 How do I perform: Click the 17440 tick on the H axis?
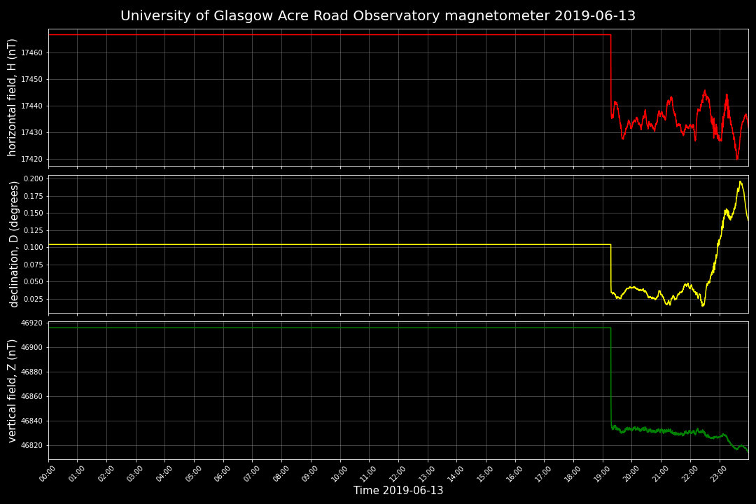tap(32, 106)
